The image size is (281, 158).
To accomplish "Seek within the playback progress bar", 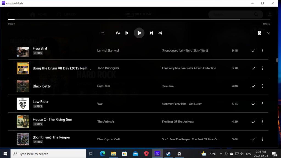I will [x=139, y=19].
